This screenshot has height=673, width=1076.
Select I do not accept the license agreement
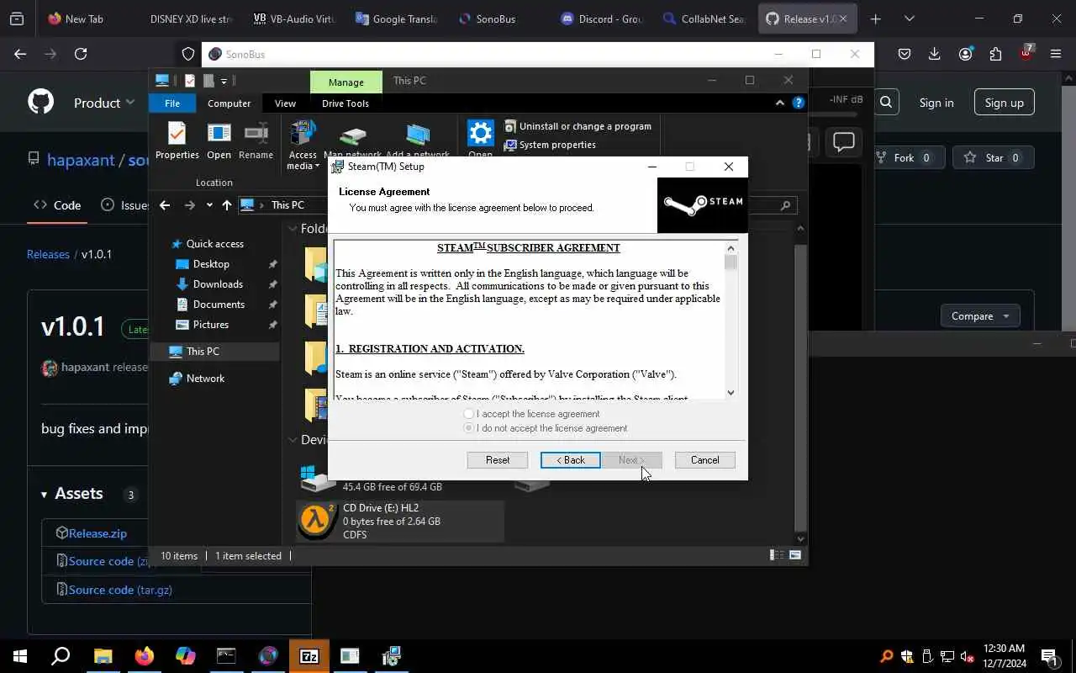(x=545, y=428)
